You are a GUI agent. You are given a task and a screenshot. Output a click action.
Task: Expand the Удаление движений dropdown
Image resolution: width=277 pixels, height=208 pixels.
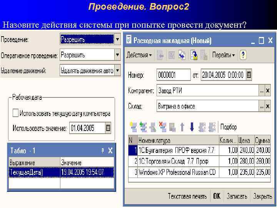pyautogui.click(x=117, y=70)
